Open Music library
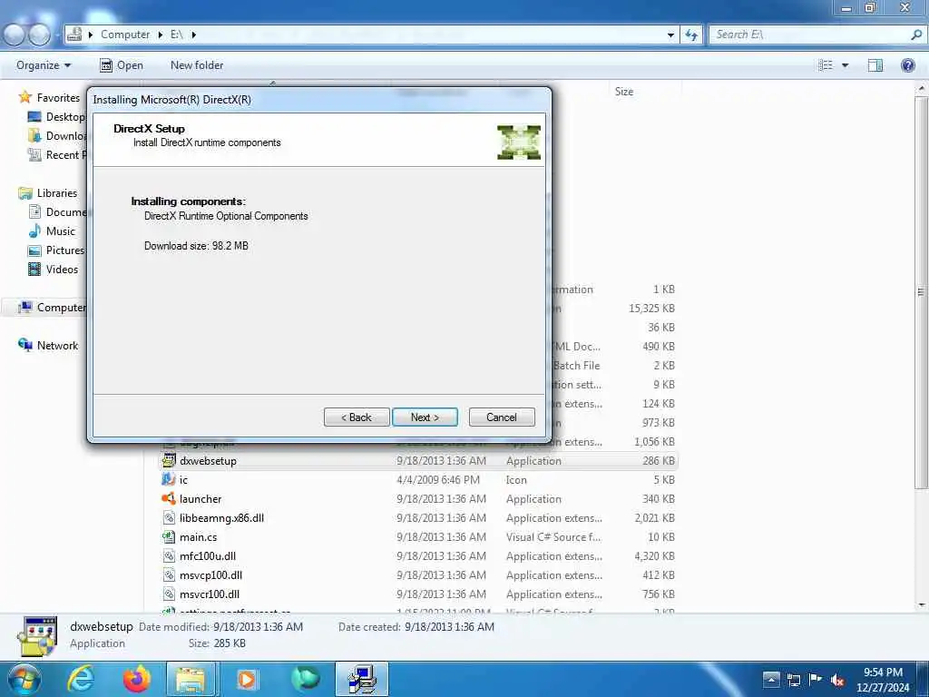This screenshot has height=697, width=929. (x=52, y=231)
